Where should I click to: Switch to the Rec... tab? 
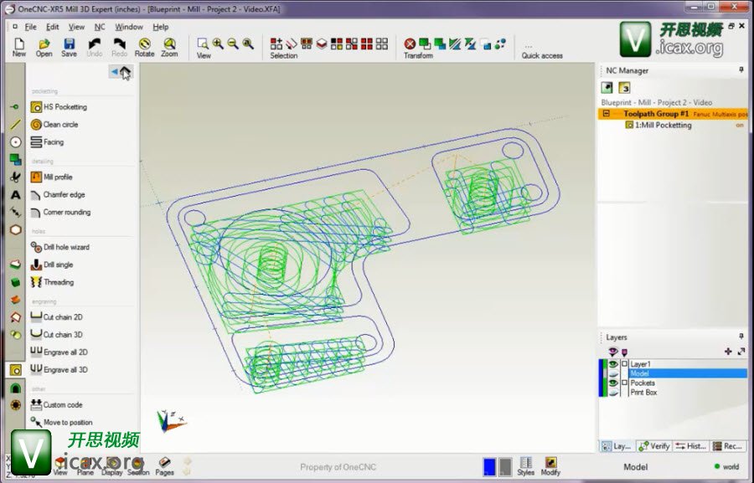[728, 446]
